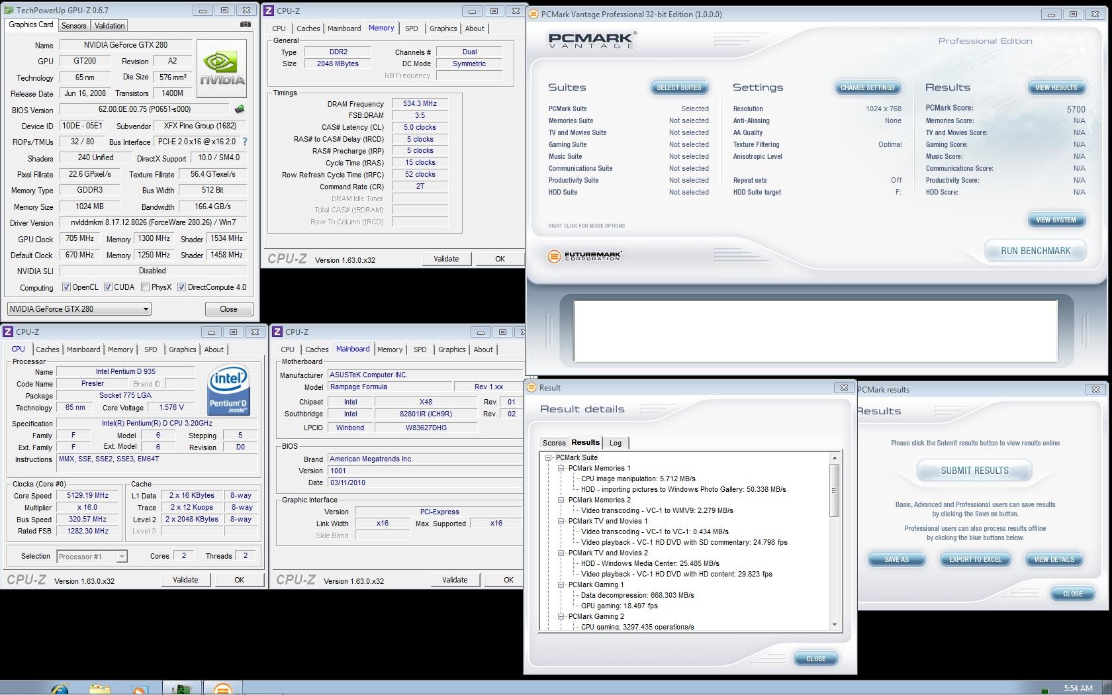The image size is (1112, 695).
Task: Click the NVIDIA logo in GPU-Z
Action: 222,69
